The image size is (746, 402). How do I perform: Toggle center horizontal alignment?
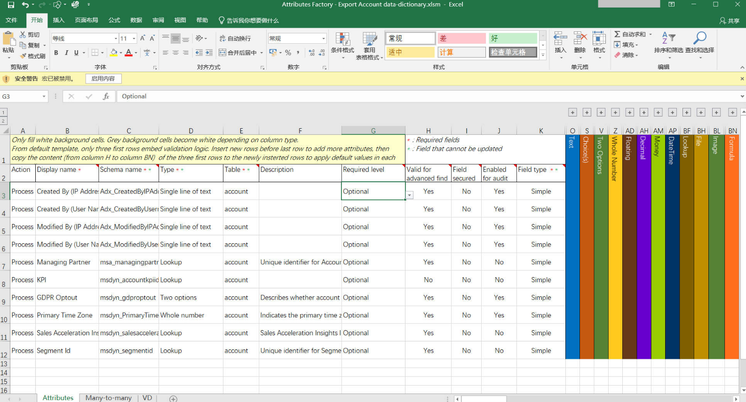[175, 53]
